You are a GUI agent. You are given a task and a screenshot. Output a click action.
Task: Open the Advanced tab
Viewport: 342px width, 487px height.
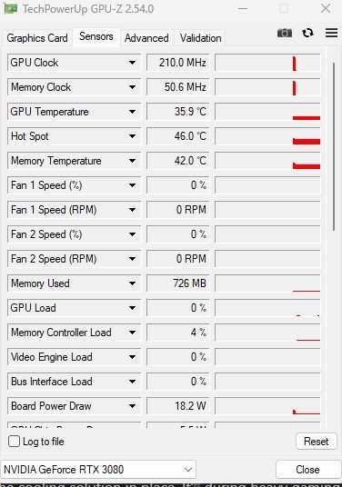coord(146,38)
